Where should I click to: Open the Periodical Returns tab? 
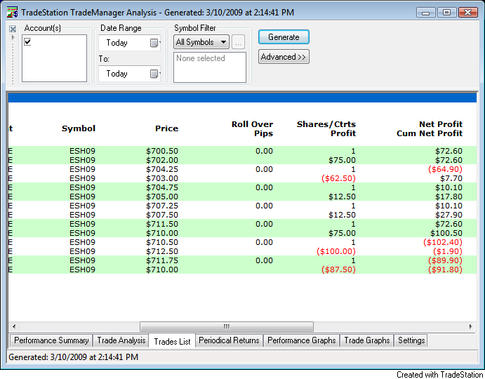[x=229, y=340]
